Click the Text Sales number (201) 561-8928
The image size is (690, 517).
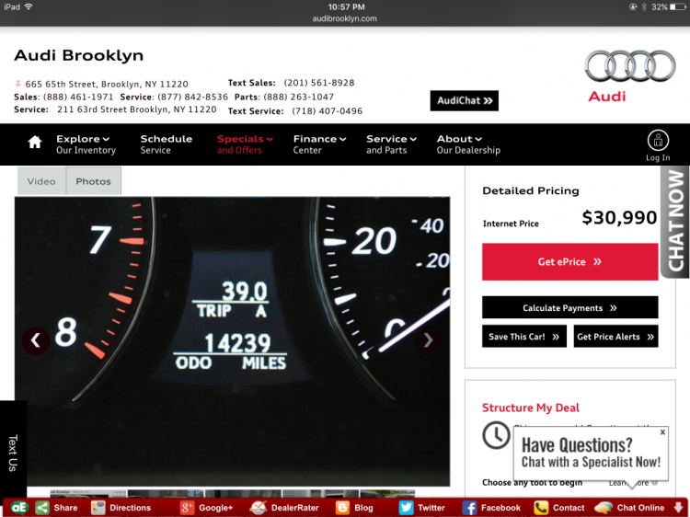(x=319, y=83)
